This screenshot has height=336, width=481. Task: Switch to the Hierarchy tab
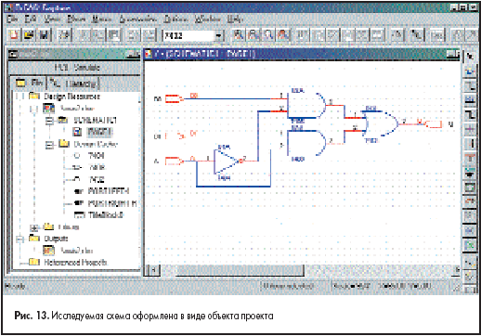74,83
